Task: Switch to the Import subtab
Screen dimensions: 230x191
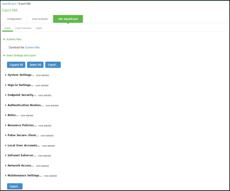Action: [39, 28]
